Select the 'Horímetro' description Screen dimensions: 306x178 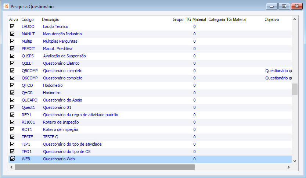(x=52, y=93)
